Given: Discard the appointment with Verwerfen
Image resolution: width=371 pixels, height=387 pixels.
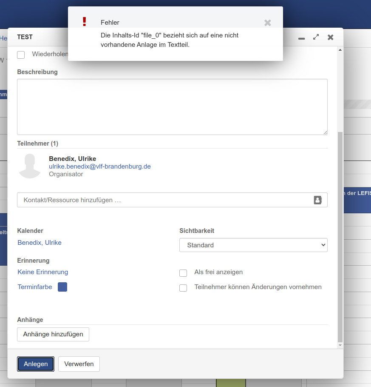Looking at the screenshot, I should pyautogui.click(x=79, y=364).
